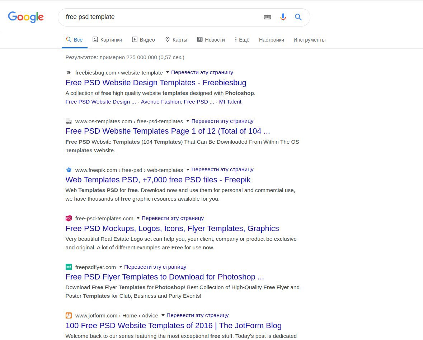
Task: Translate the jotform.com result page
Action: pyautogui.click(x=197, y=316)
